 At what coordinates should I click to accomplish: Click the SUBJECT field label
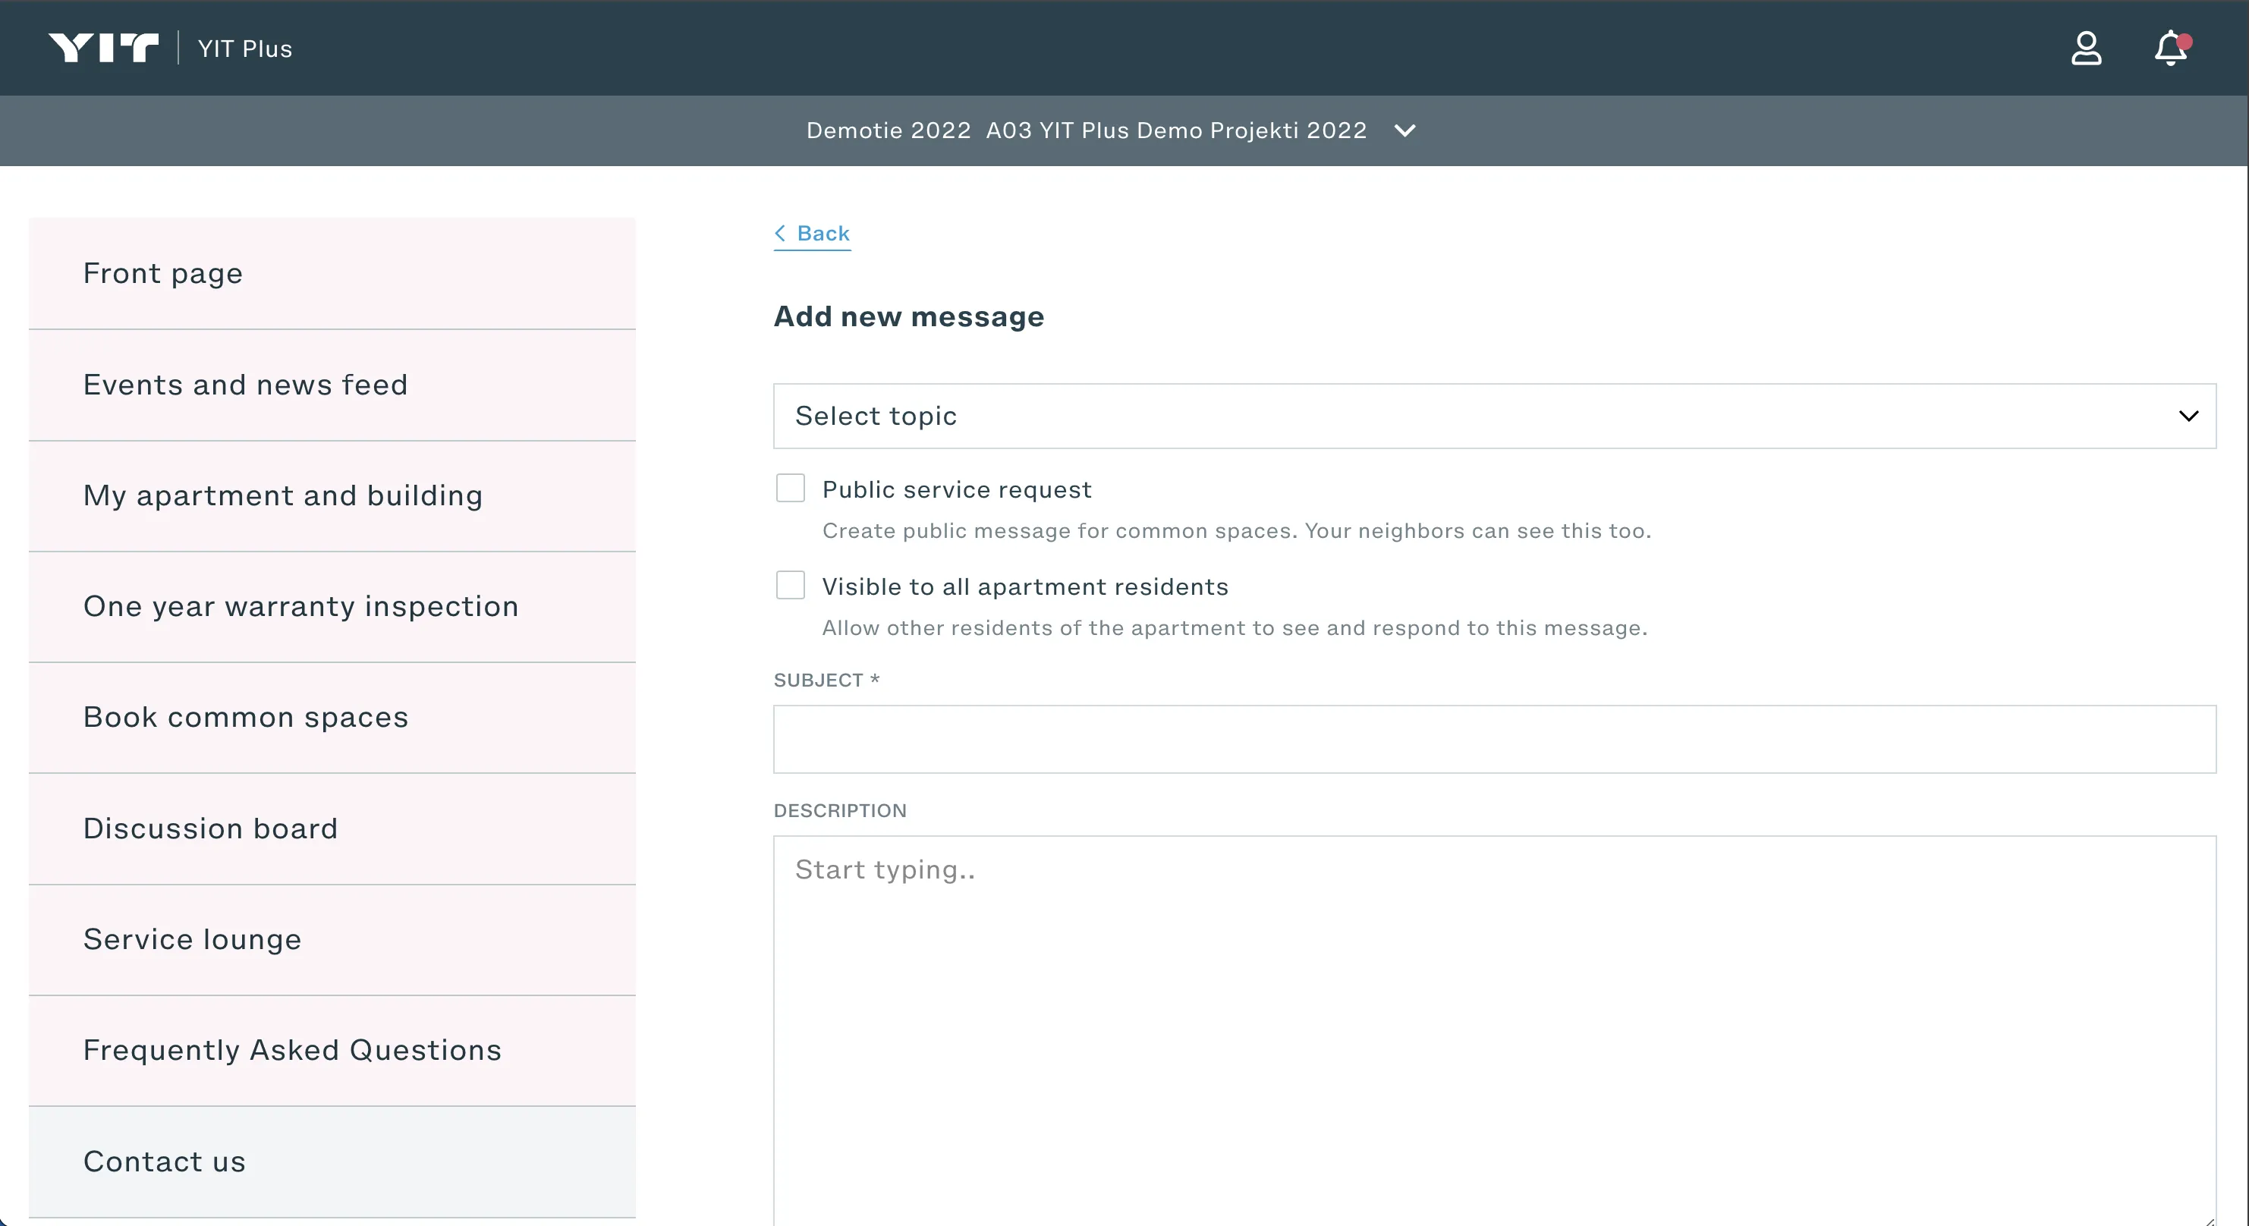click(826, 681)
